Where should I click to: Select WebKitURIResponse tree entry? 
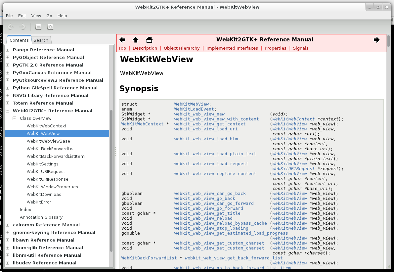[x=48, y=179]
